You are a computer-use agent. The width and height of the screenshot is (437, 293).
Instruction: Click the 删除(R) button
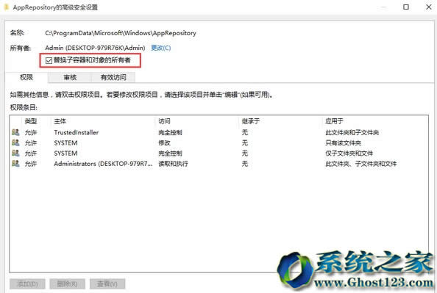tap(67, 283)
